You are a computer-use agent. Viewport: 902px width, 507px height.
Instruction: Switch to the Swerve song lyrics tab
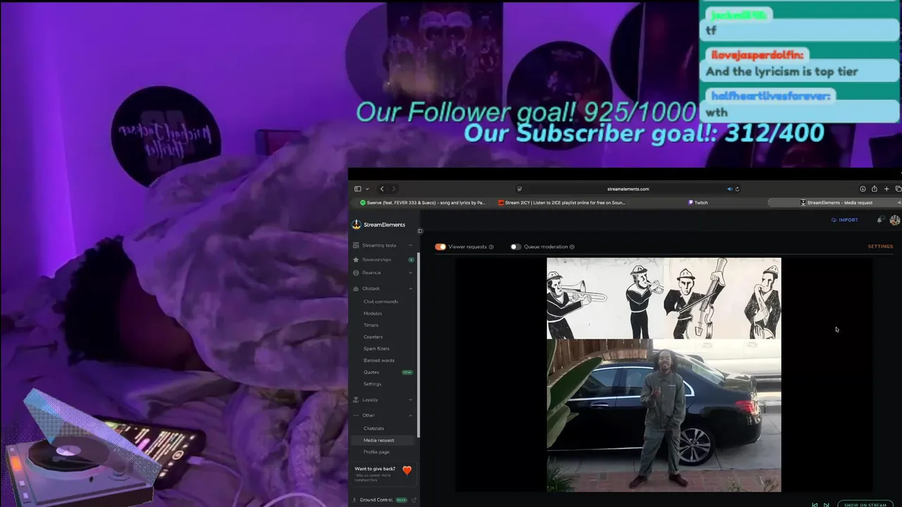[x=422, y=203]
